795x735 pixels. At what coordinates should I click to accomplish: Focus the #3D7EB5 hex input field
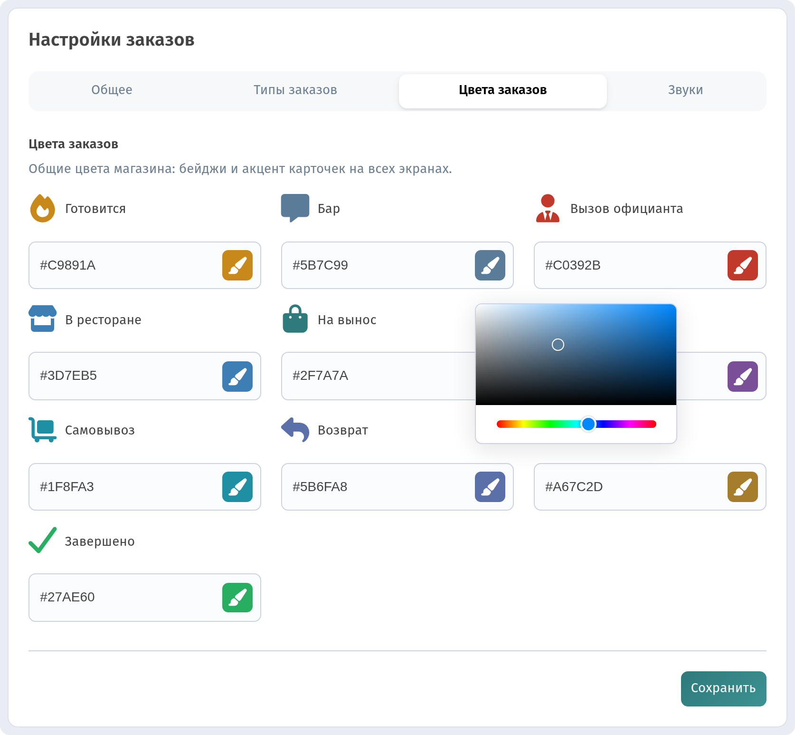click(x=145, y=376)
